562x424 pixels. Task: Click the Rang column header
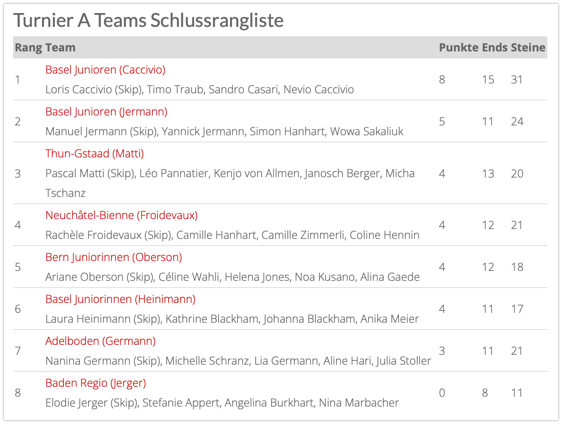[x=28, y=47]
